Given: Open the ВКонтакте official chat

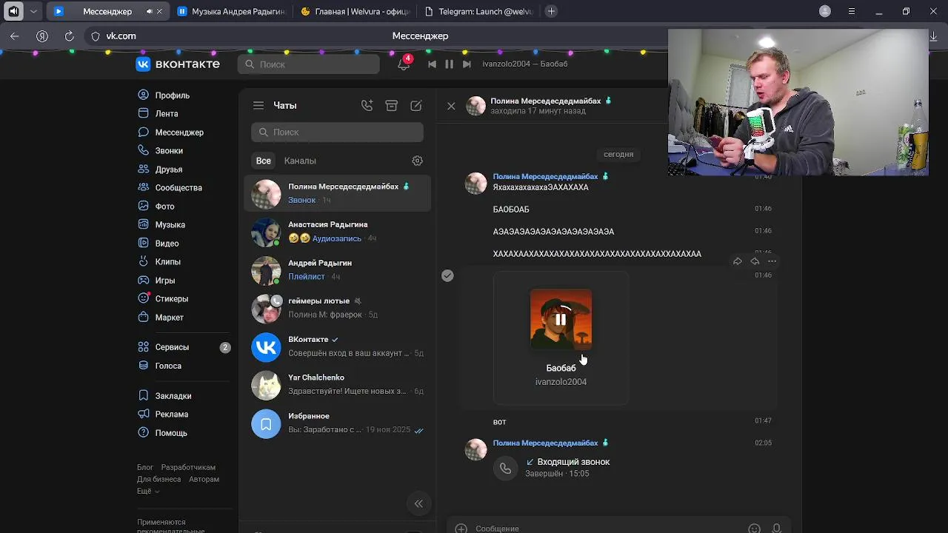Looking at the screenshot, I should [337, 346].
